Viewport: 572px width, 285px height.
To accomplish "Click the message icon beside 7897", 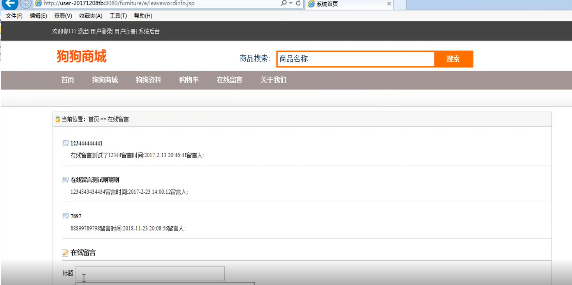I will coord(65,216).
